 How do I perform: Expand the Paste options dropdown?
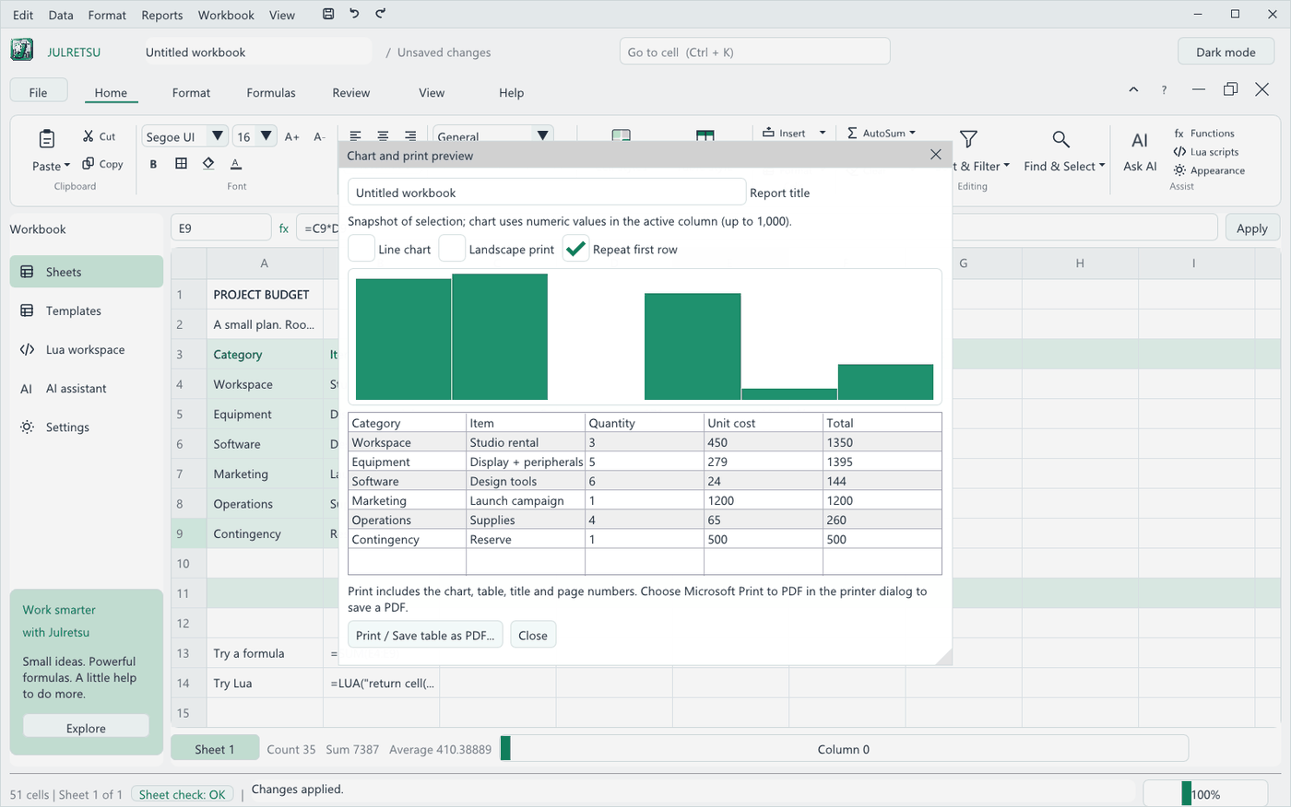click(x=67, y=167)
